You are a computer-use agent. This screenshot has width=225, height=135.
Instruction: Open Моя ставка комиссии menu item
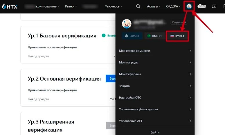point(155,51)
